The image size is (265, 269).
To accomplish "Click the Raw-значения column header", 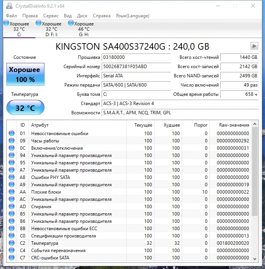I will 230,125.
